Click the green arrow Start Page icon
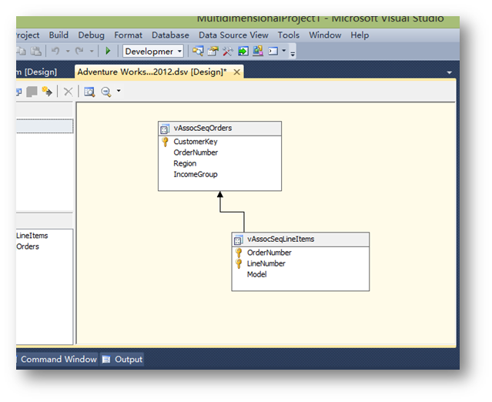 point(243,51)
